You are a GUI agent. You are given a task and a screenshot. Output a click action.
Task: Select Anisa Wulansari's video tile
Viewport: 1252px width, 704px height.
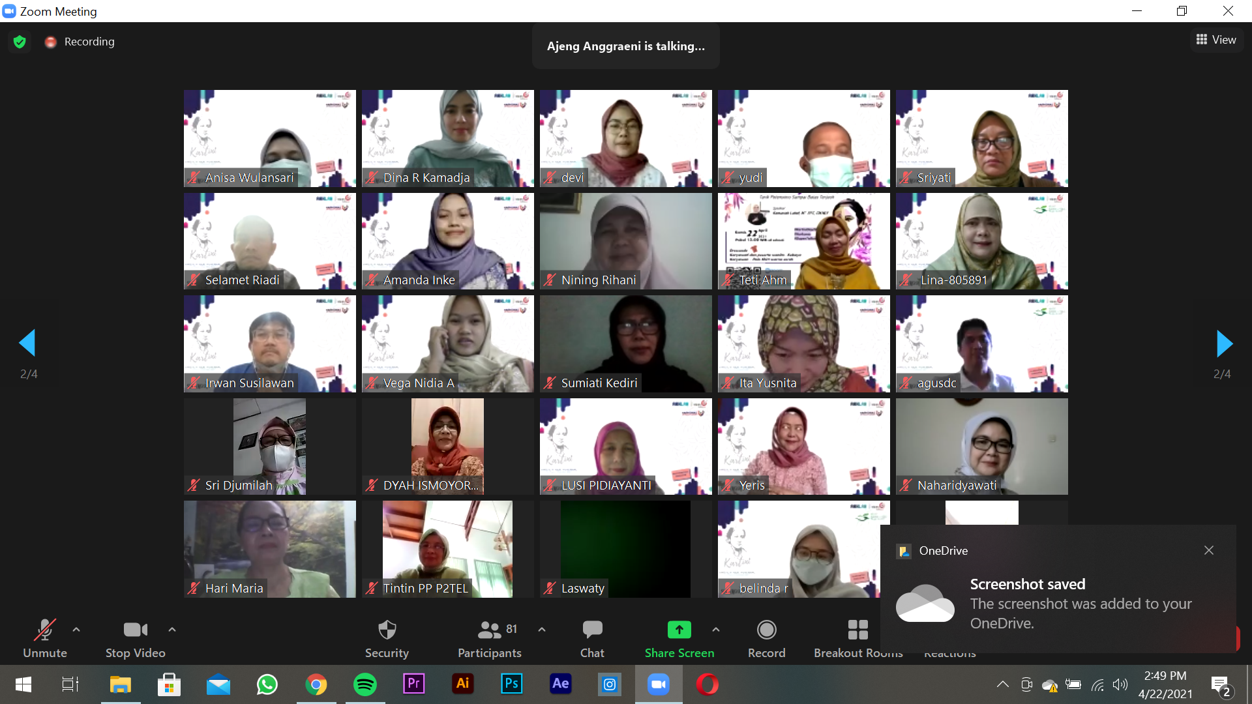pyautogui.click(x=269, y=138)
